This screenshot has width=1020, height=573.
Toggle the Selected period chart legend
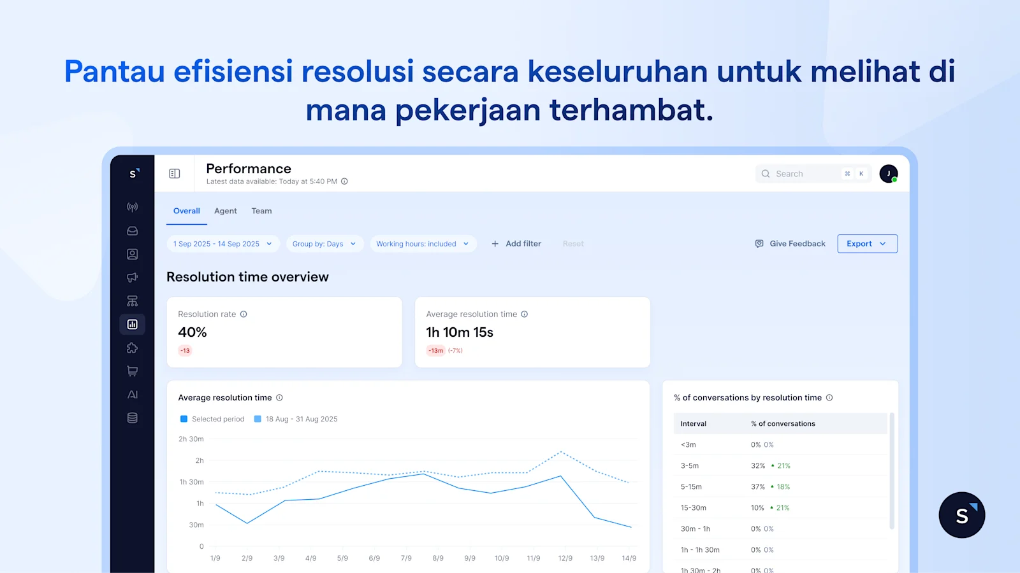point(212,419)
